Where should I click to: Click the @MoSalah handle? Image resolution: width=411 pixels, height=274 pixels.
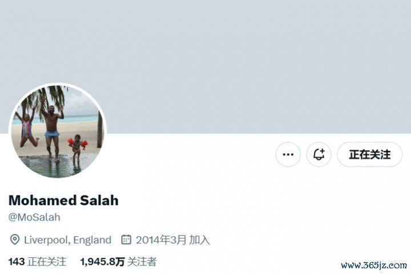pyautogui.click(x=34, y=217)
